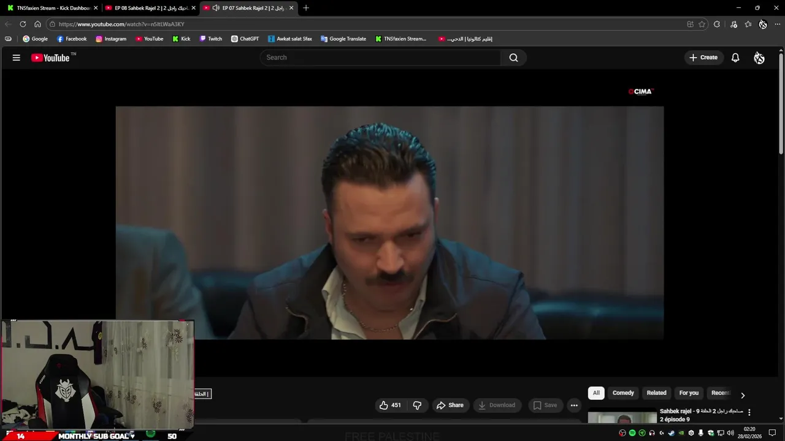Viewport: 785px width, 441px height.
Task: Show more filter chips with right chevron
Action: (x=743, y=395)
